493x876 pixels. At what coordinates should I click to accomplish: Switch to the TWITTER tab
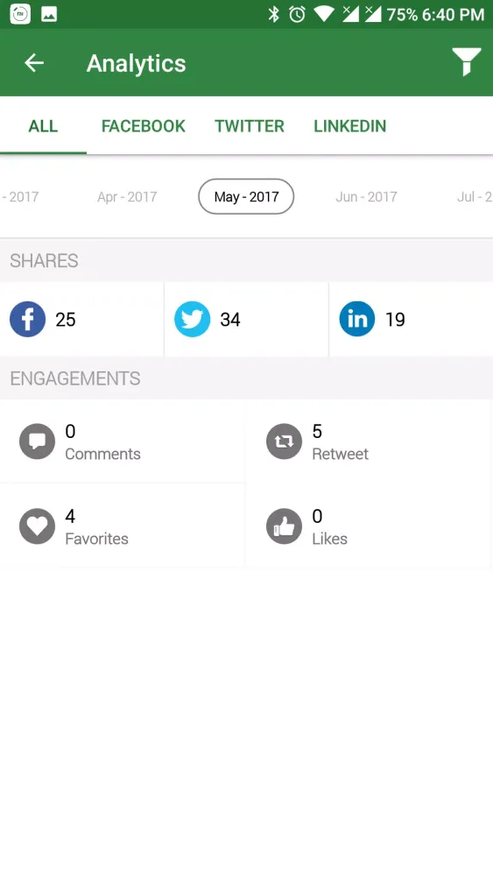pyautogui.click(x=250, y=126)
